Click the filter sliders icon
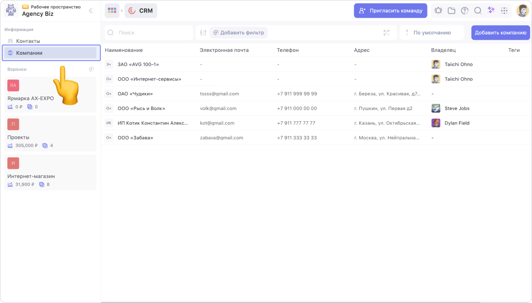 [203, 33]
